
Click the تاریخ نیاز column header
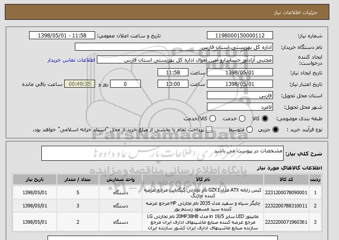coord(35,180)
